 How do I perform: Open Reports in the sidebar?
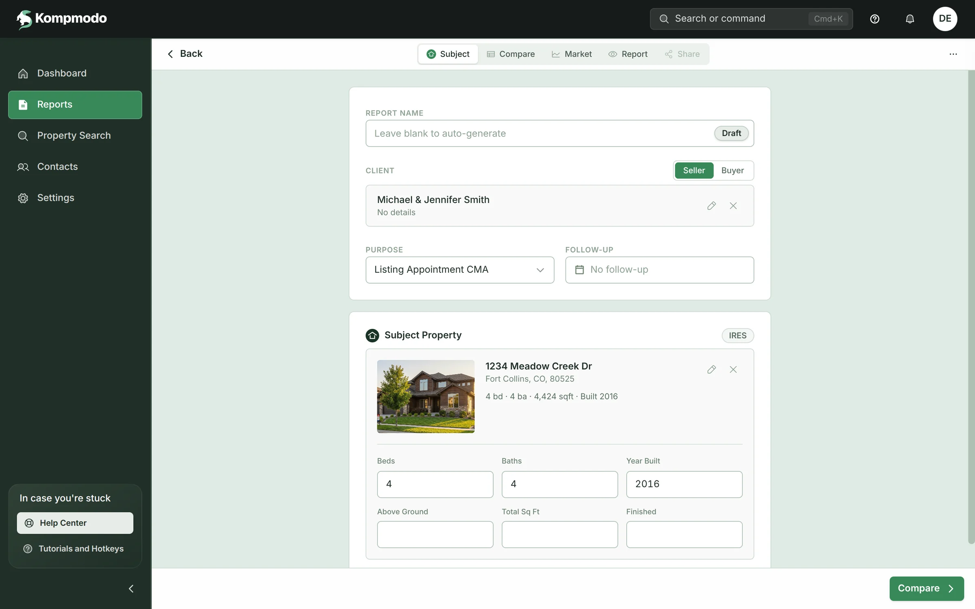tap(75, 104)
